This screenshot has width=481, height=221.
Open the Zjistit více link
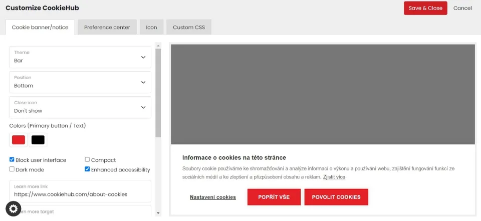coord(334,177)
